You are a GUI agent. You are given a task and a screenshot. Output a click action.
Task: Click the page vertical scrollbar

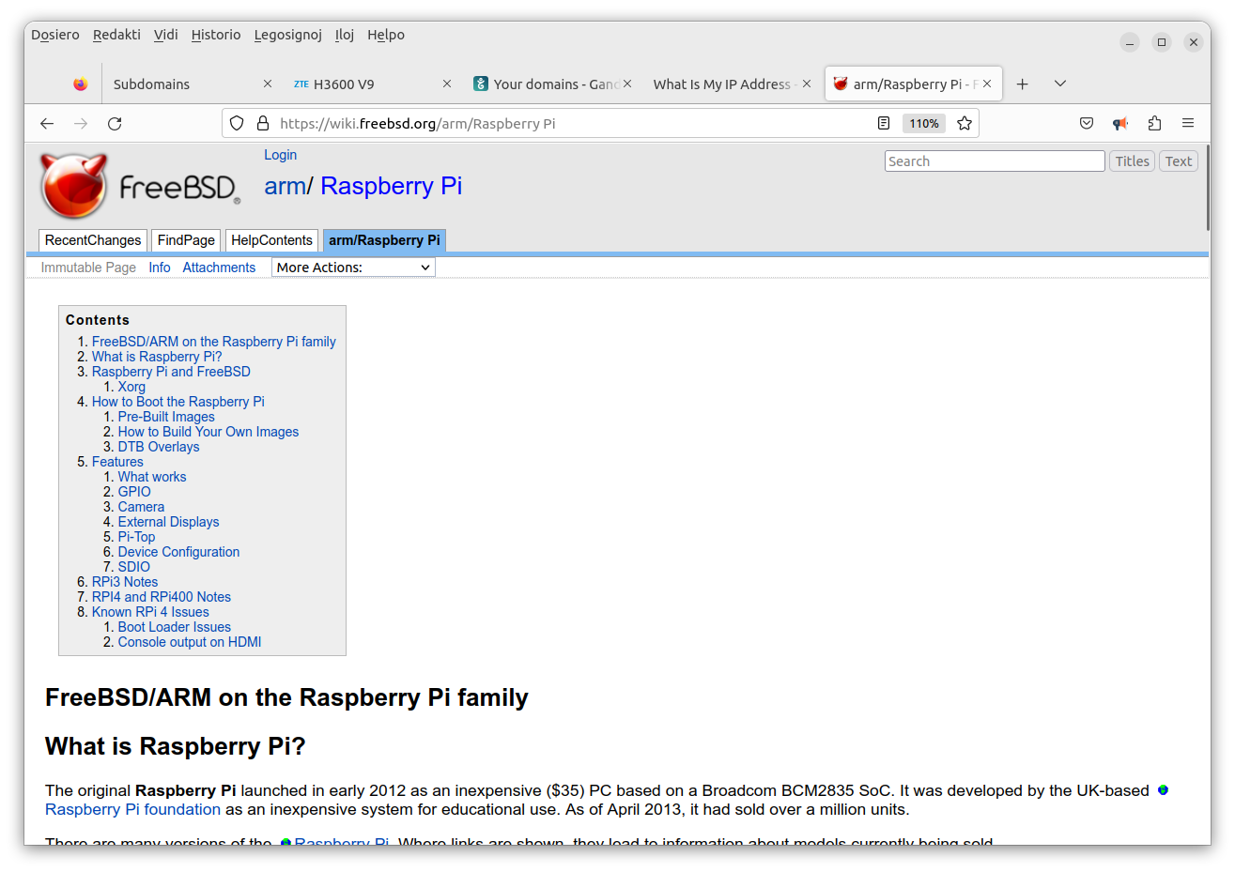(1208, 188)
